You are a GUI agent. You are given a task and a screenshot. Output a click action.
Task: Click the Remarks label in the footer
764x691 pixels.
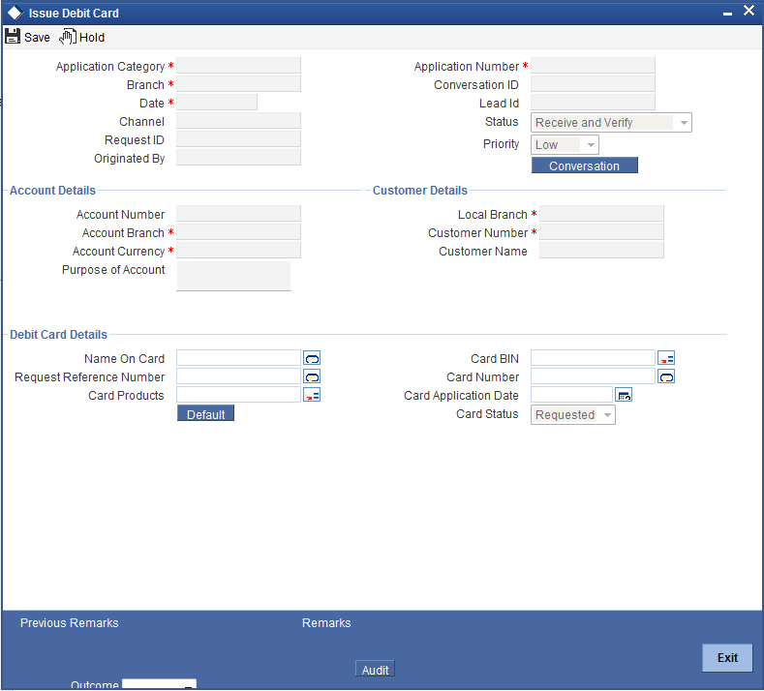326,623
